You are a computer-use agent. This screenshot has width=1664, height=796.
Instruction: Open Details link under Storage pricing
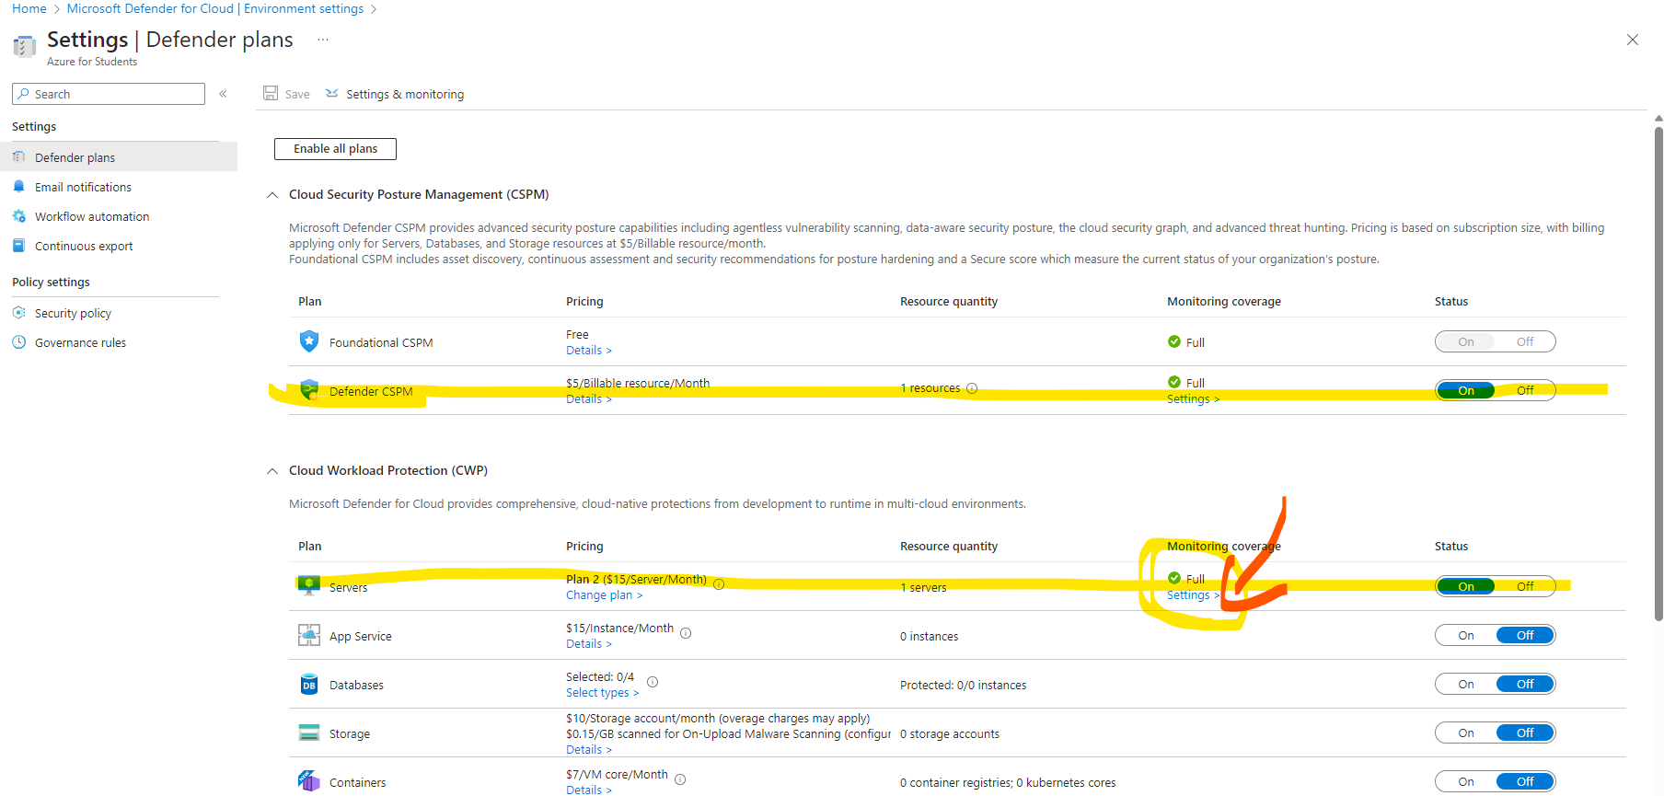coord(588,750)
